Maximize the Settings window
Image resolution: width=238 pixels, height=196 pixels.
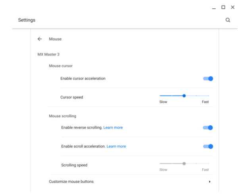pyautogui.click(x=223, y=7)
